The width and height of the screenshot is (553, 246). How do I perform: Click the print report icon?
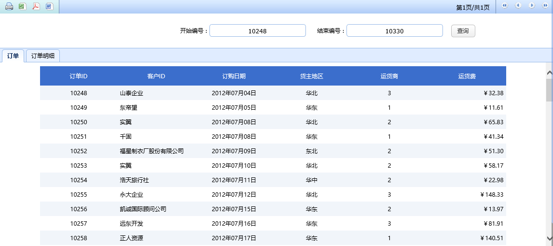click(9, 6)
